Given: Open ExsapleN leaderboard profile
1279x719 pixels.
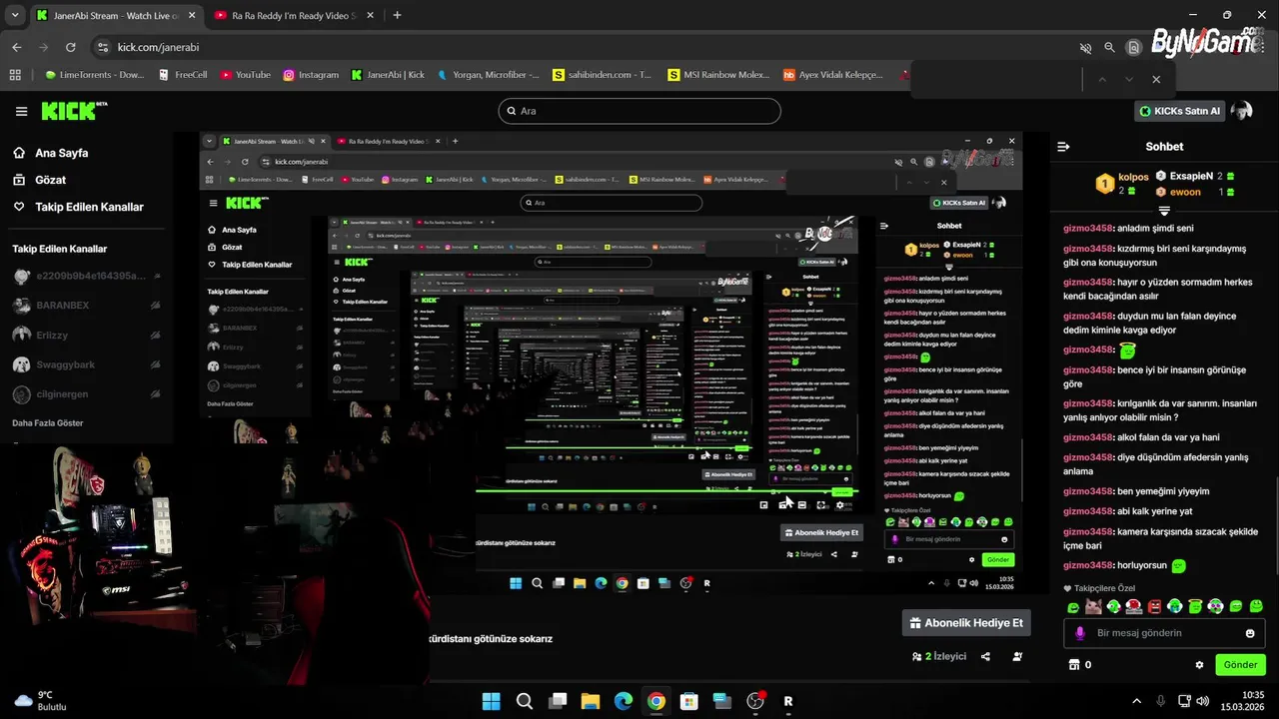Looking at the screenshot, I should pos(1191,176).
